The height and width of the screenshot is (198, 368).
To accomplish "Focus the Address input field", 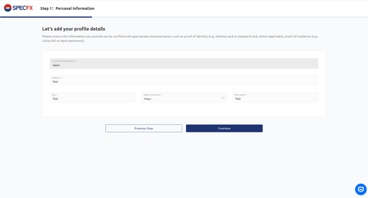I will point(184,82).
